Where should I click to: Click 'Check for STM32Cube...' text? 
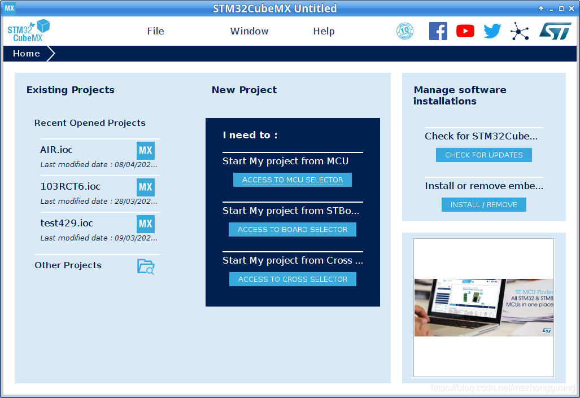pyautogui.click(x=481, y=136)
